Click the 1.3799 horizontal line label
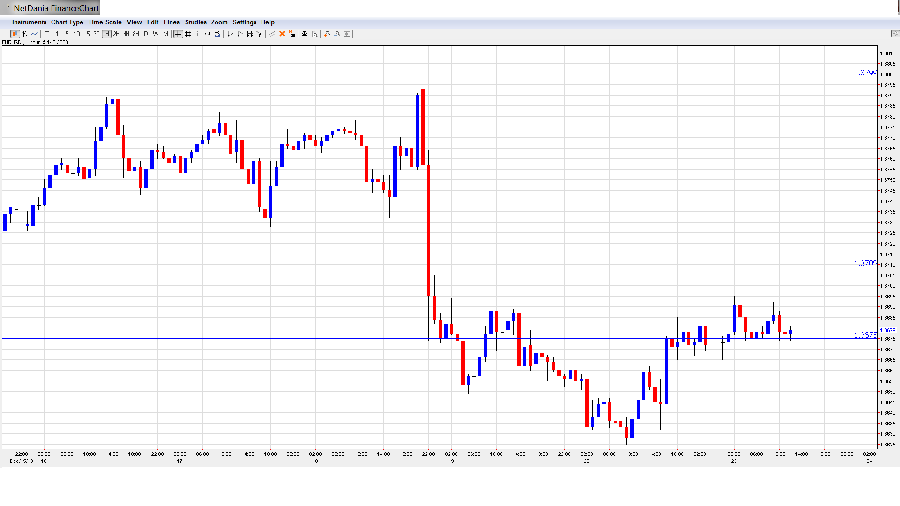 click(x=865, y=73)
